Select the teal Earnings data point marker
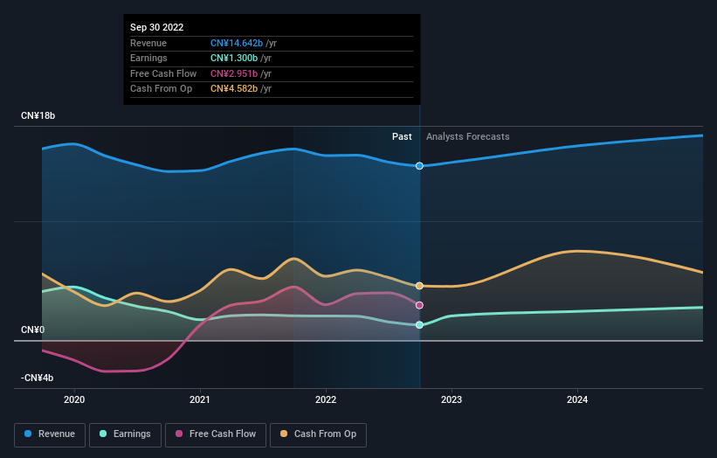717x458 pixels. [x=419, y=325]
